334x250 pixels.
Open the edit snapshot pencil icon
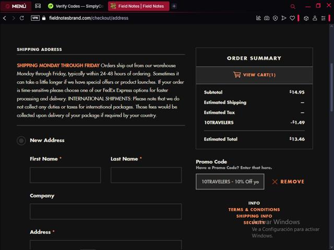[258, 18]
